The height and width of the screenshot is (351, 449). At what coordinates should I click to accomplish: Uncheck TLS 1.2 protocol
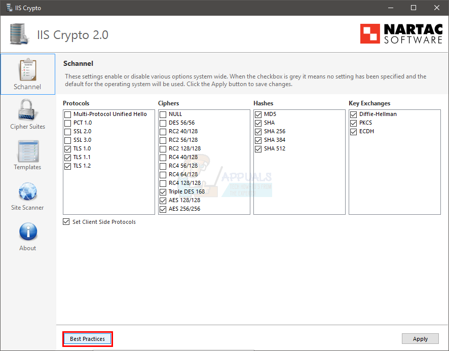click(x=67, y=166)
